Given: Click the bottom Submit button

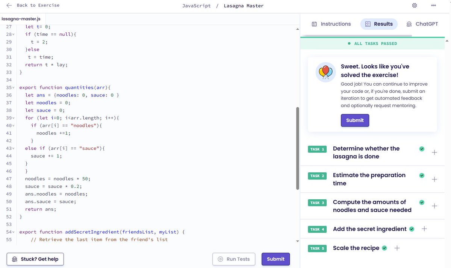Looking at the screenshot, I should 275,259.
